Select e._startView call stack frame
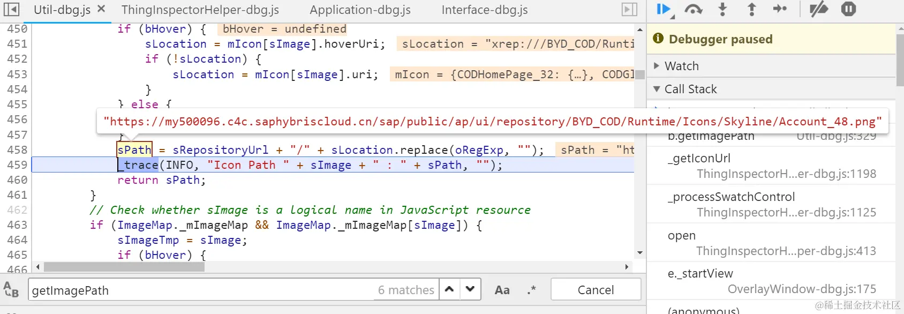This screenshot has height=314, width=904. [771, 281]
